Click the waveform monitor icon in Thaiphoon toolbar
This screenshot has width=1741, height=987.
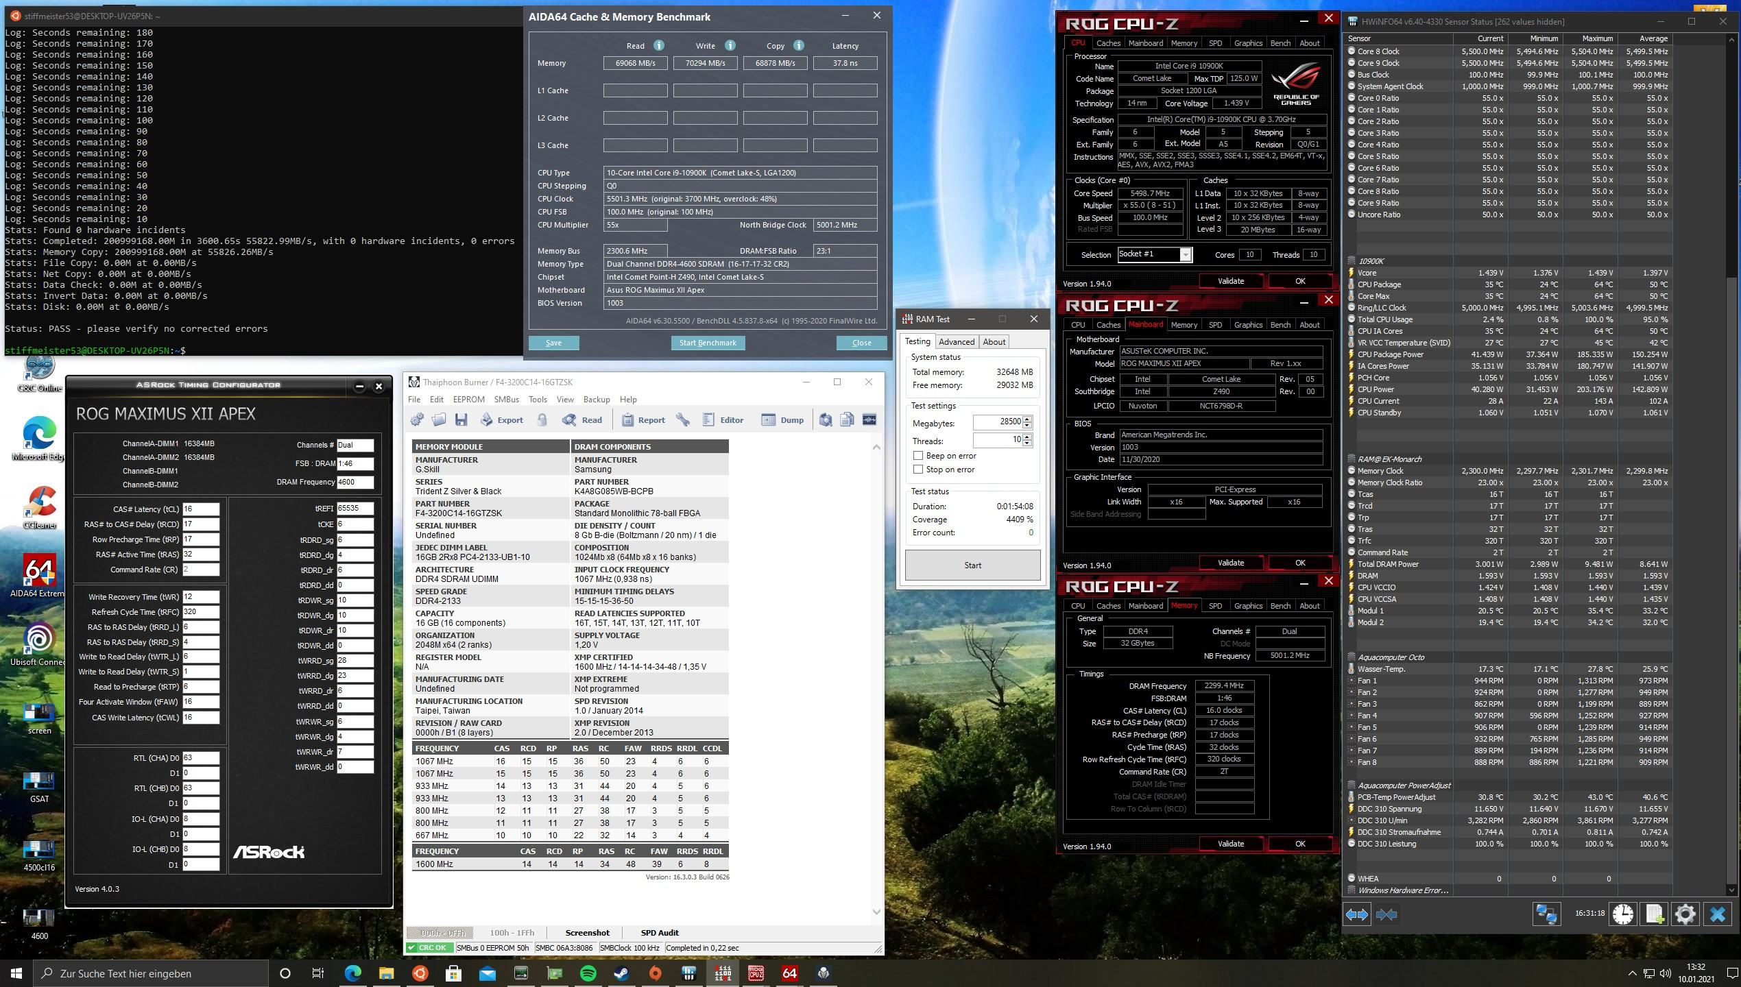869,420
